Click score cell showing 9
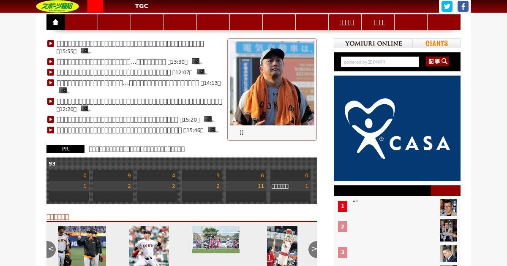The image size is (507, 266). point(113,176)
